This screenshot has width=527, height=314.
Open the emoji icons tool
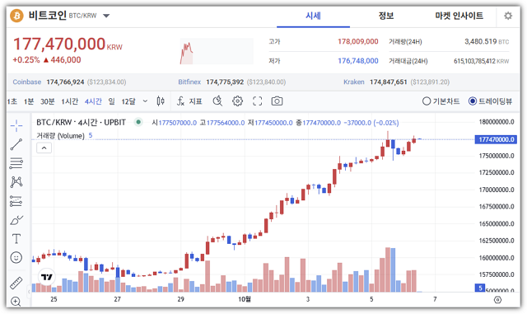[x=16, y=258]
